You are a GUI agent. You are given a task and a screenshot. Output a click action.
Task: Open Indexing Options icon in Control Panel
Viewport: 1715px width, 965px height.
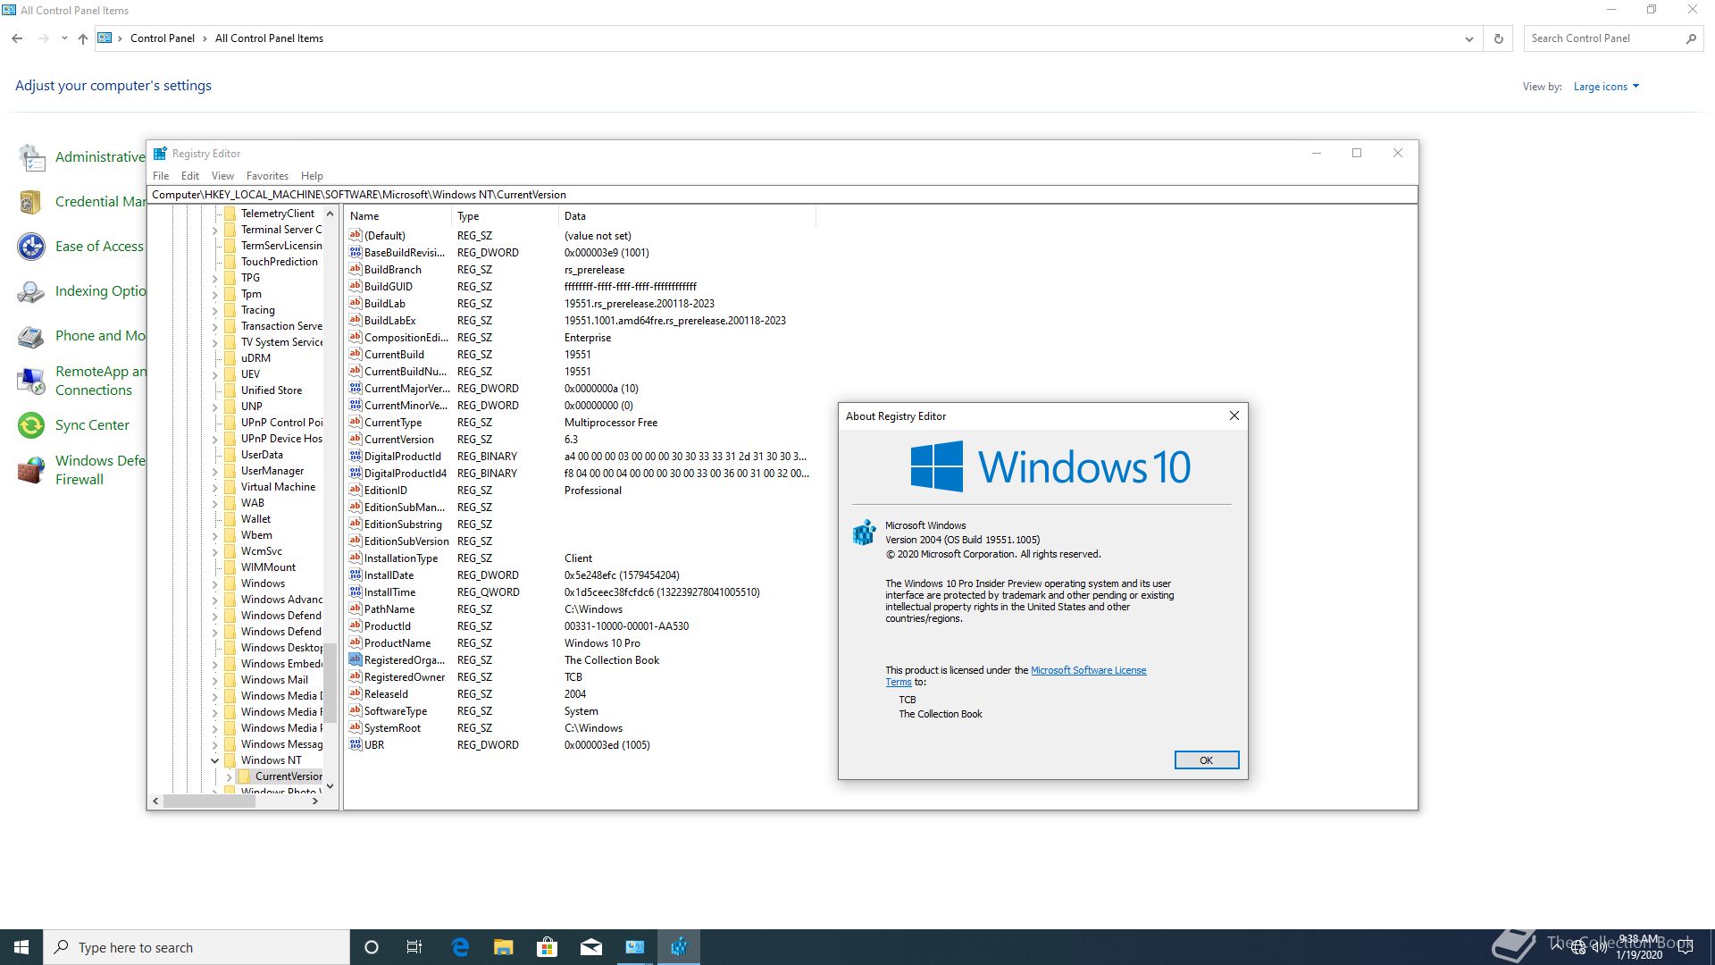pos(32,291)
